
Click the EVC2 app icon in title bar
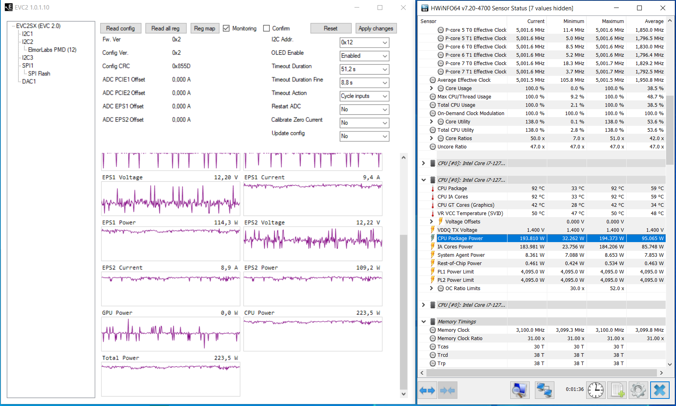point(9,8)
